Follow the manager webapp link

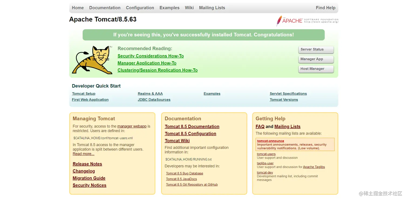pos(132,126)
